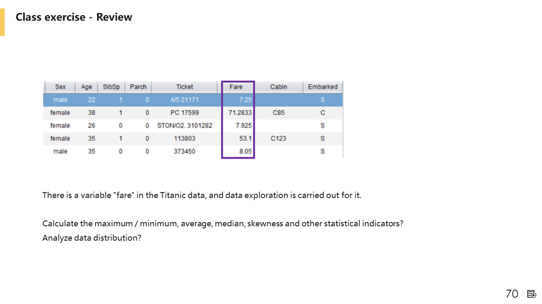Click the slide number 70
Screen dimensions: 542x304
(x=512, y=294)
